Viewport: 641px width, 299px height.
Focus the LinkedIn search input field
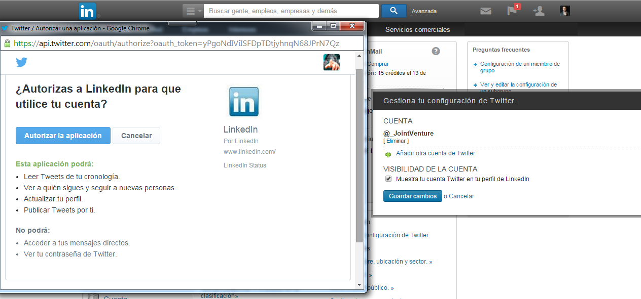point(291,11)
